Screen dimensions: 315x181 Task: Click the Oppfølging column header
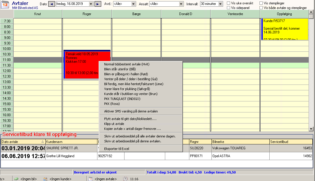284,14
